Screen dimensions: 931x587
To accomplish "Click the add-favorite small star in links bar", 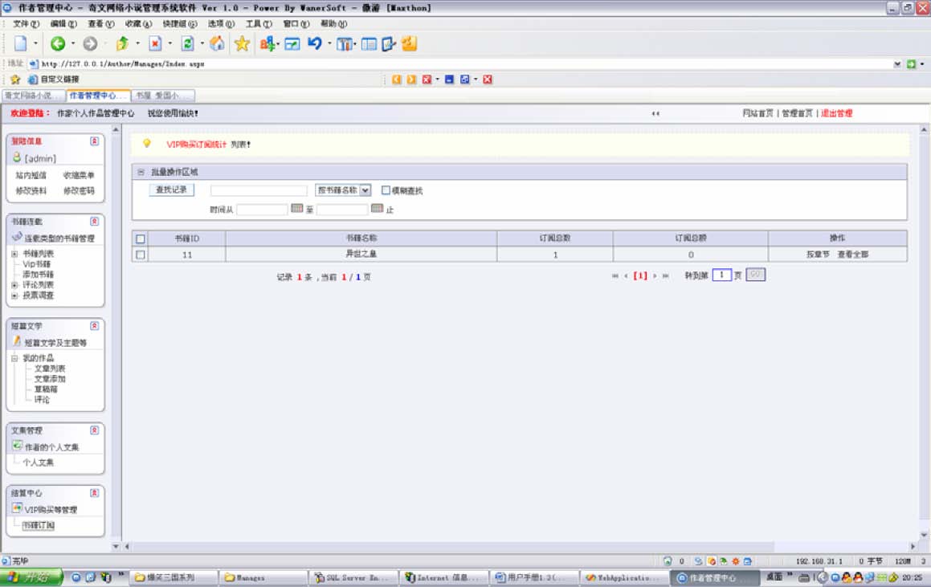I will point(15,79).
